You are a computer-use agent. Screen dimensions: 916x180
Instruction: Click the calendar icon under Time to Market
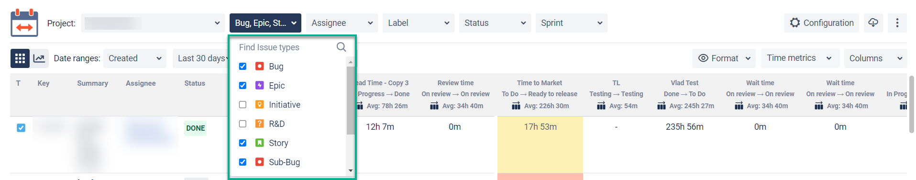coord(516,106)
